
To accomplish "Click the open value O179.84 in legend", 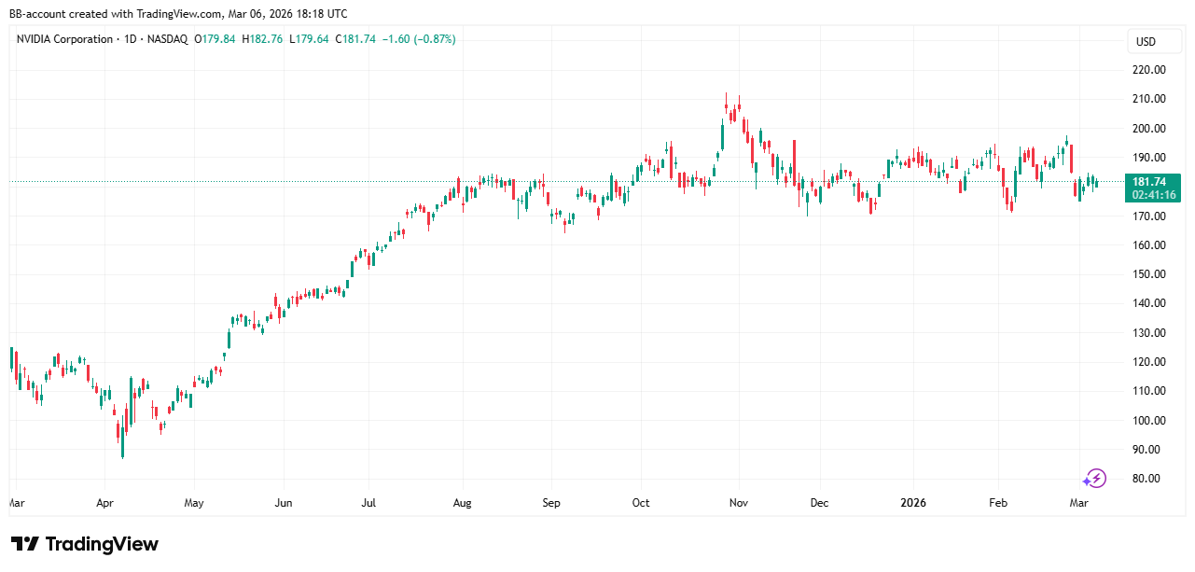I will point(215,39).
